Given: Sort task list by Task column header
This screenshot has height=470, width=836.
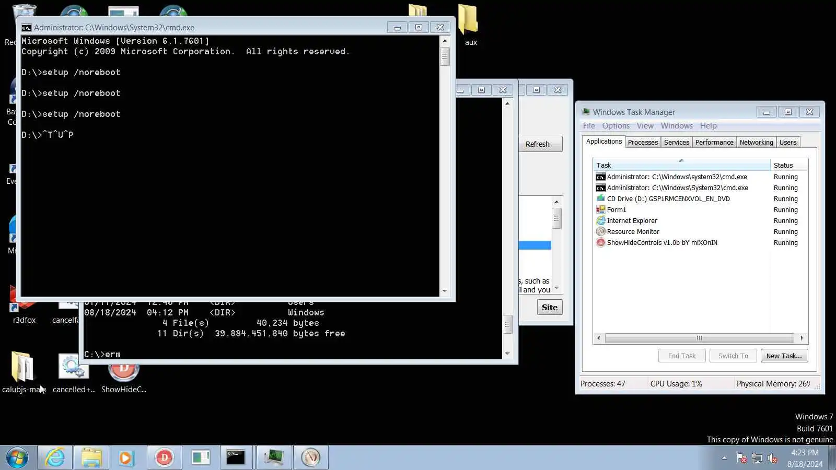Looking at the screenshot, I should coord(681,165).
